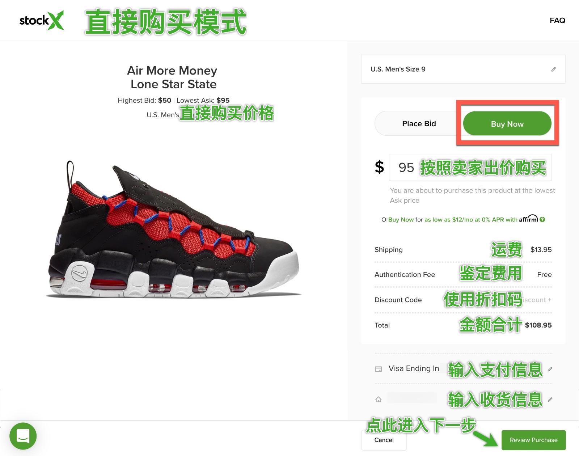Click the home address icon
Screen dimensions: 579x456
(x=378, y=400)
